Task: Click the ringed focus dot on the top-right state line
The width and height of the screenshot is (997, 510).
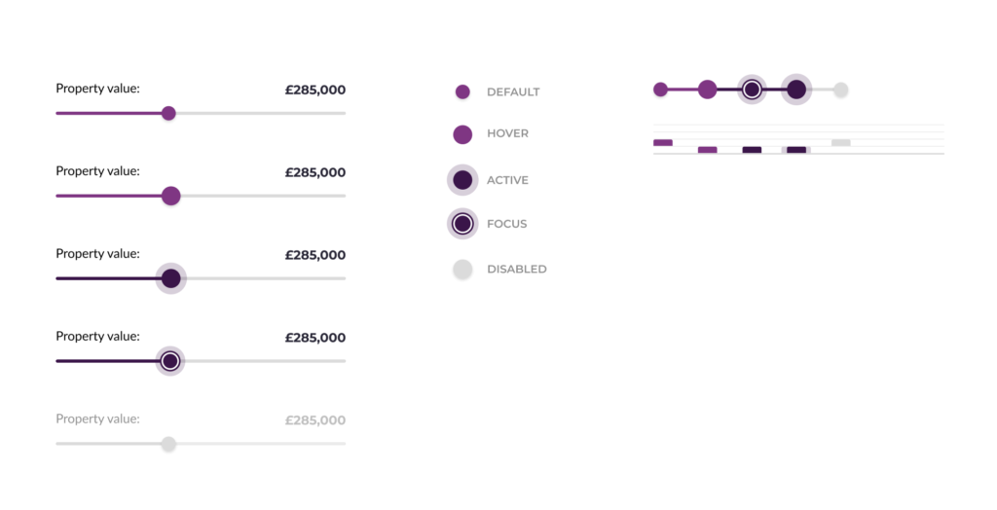Action: (752, 90)
